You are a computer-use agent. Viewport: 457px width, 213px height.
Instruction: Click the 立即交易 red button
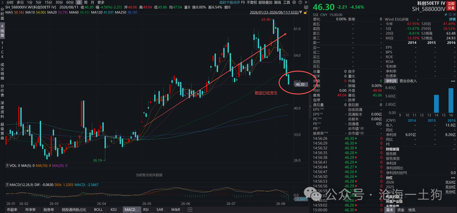coord(451,6)
